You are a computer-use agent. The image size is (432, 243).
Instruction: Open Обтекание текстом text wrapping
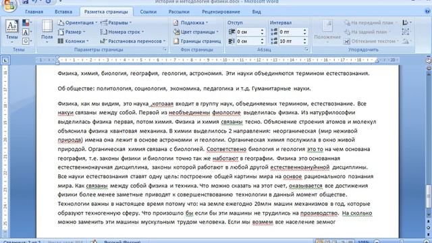click(371, 41)
